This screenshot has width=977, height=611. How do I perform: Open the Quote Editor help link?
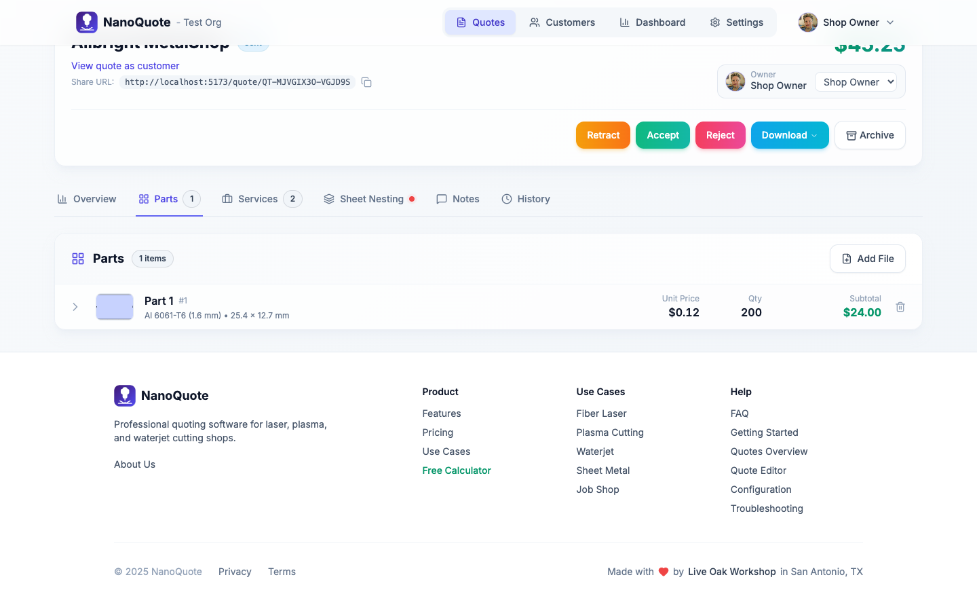[759, 470]
